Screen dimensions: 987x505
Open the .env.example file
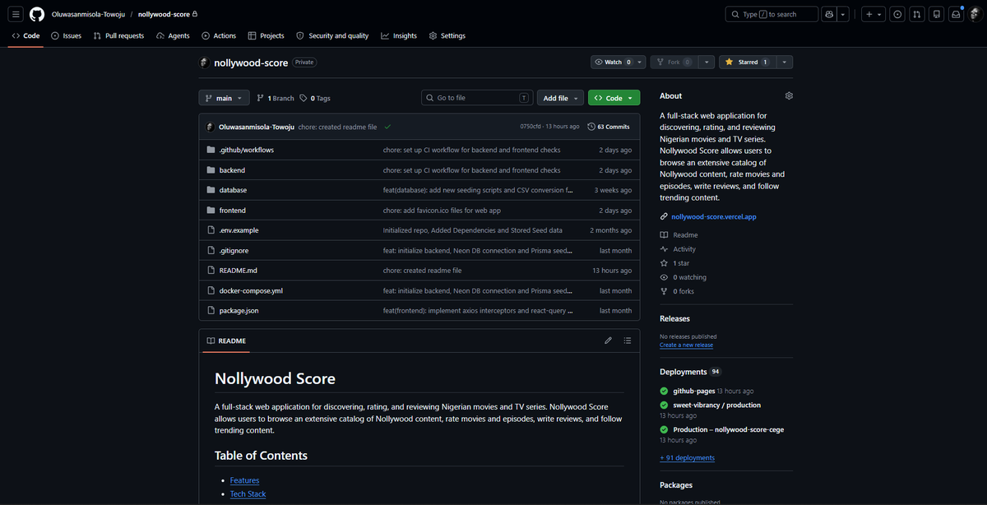coord(239,230)
